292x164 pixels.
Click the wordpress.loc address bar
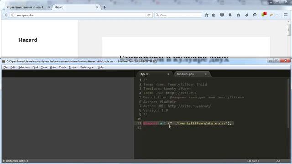(80, 15)
